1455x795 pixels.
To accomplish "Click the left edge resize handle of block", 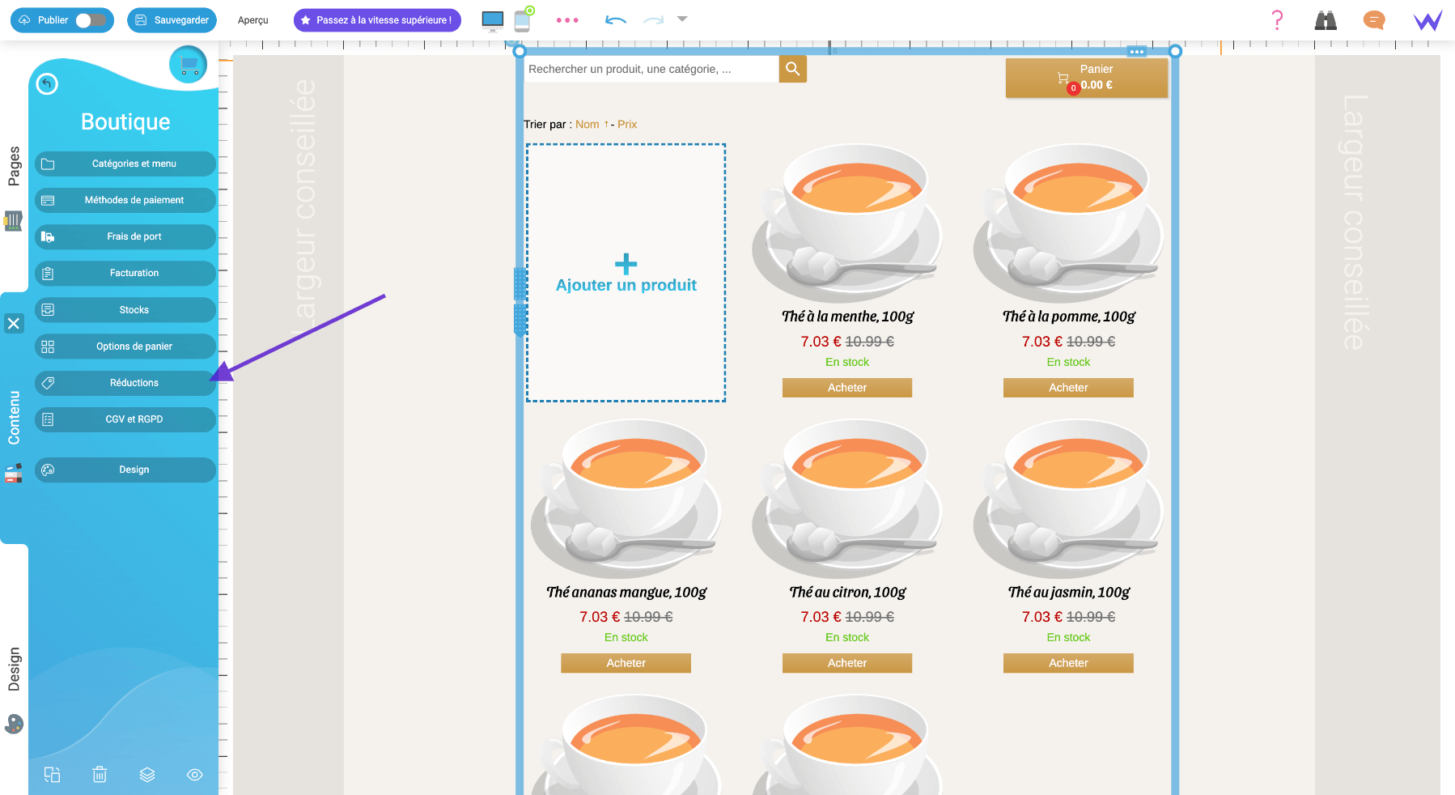I will 520,301.
